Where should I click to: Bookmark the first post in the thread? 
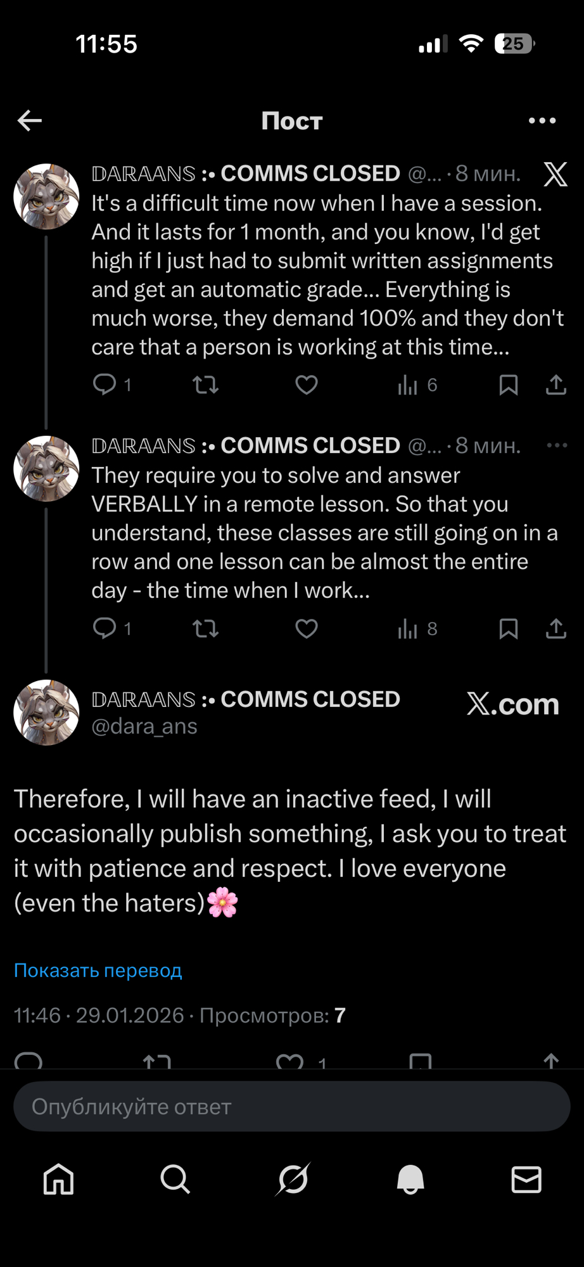pyautogui.click(x=509, y=385)
